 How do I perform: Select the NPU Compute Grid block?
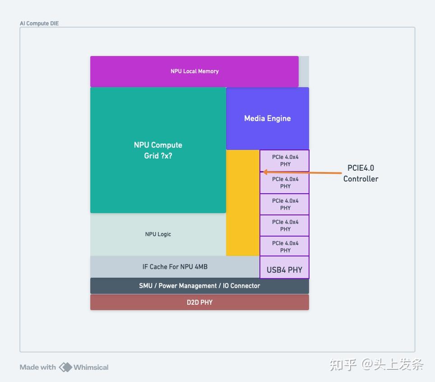[158, 150]
